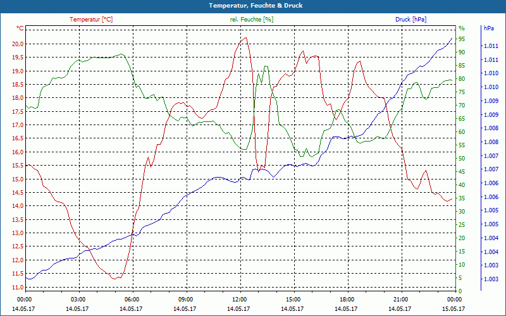
Task: Select the blue 'Druck [hPa]' legend label
Action: pos(410,20)
